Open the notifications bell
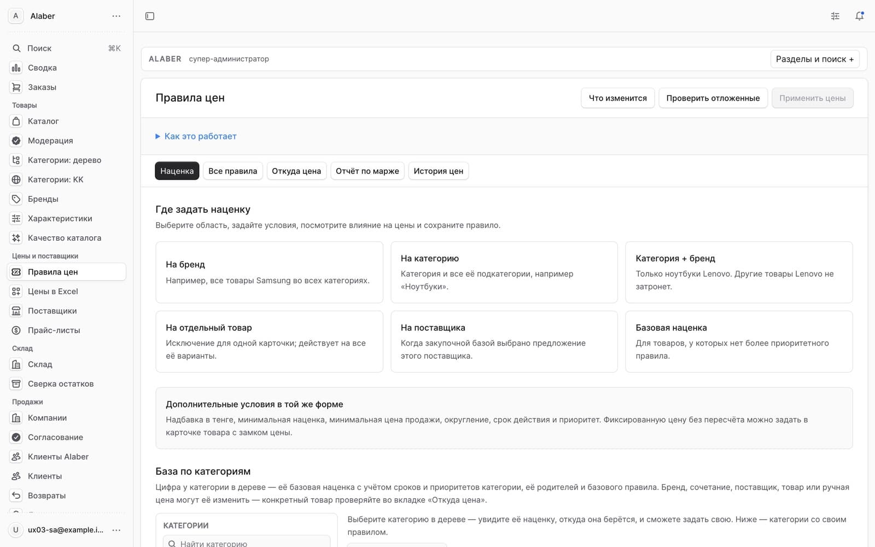This screenshot has width=875, height=547. (860, 16)
